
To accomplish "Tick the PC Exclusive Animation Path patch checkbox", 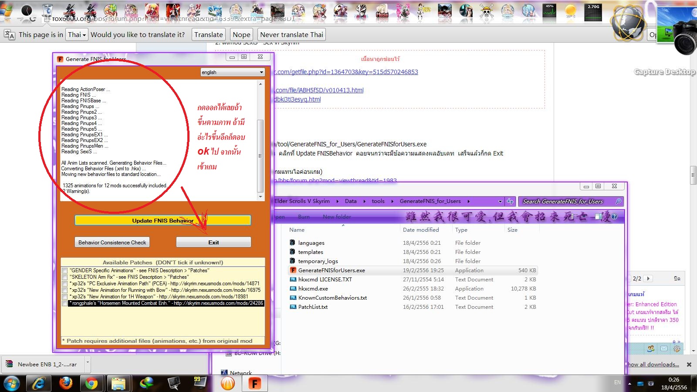I will pyautogui.click(x=65, y=284).
